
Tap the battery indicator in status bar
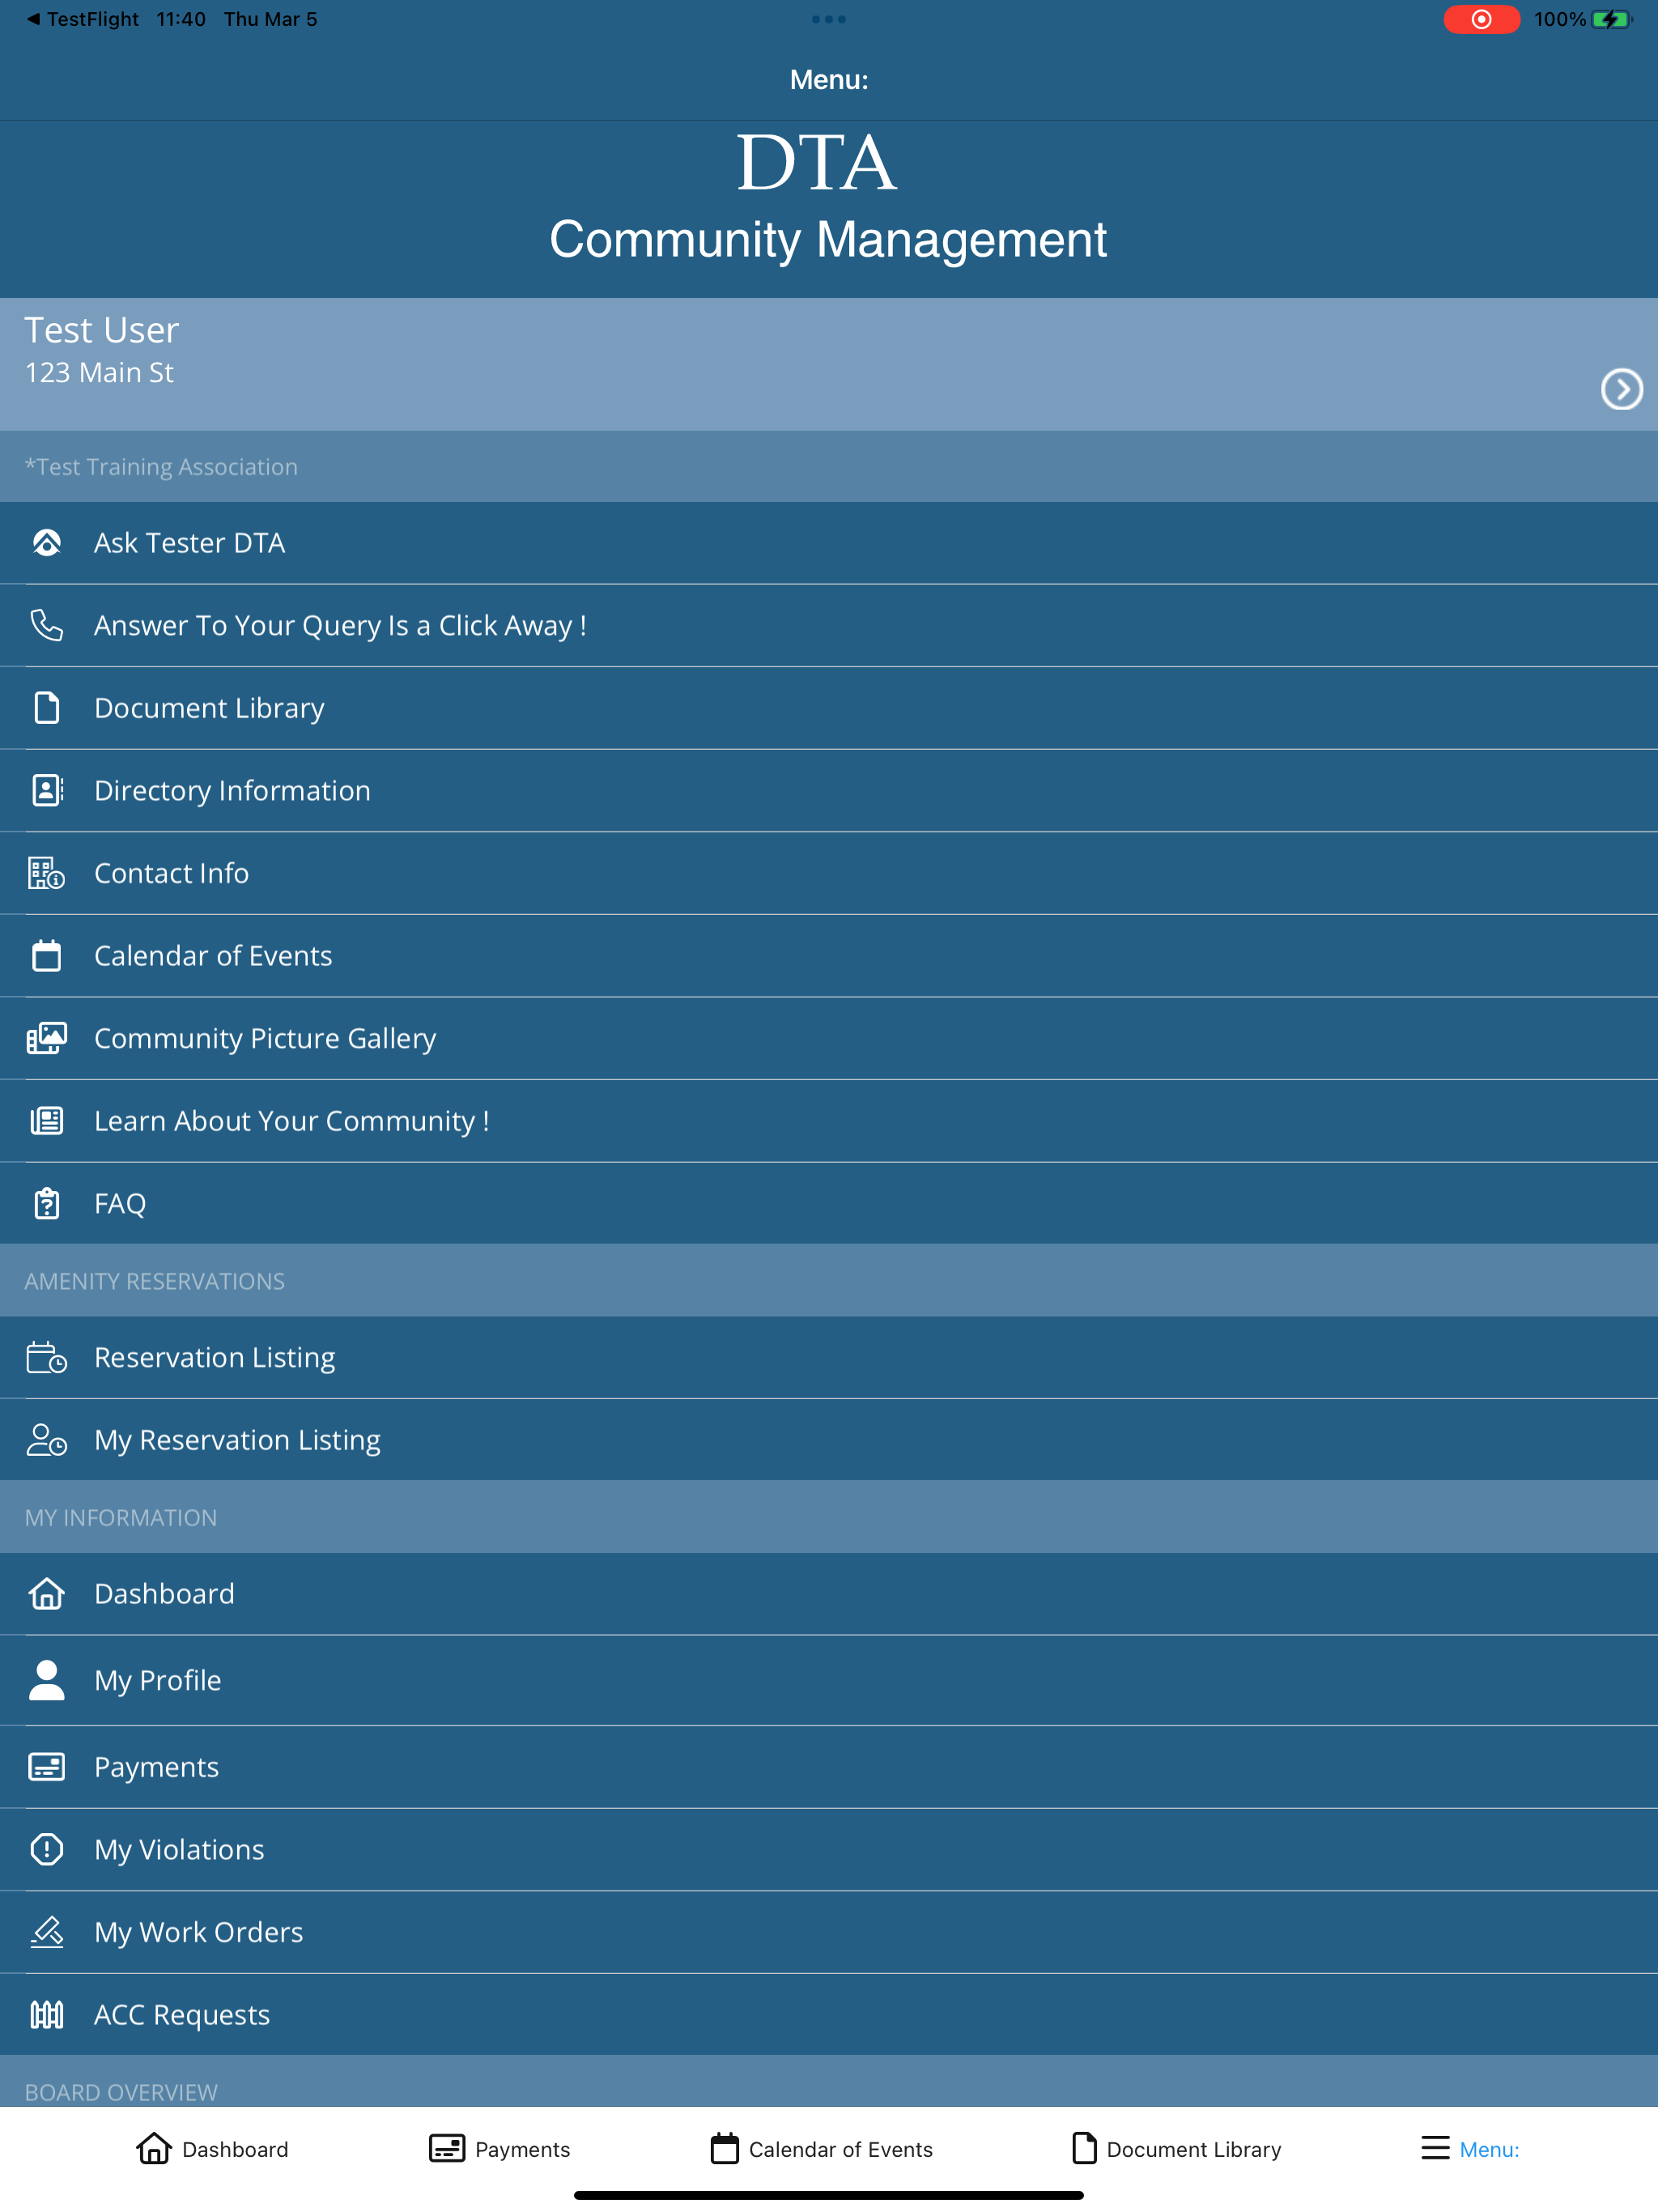1610,19
